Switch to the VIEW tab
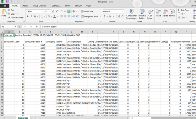Image resolution: width=196 pixels, height=119 pixels. pyautogui.click(x=89, y=6)
